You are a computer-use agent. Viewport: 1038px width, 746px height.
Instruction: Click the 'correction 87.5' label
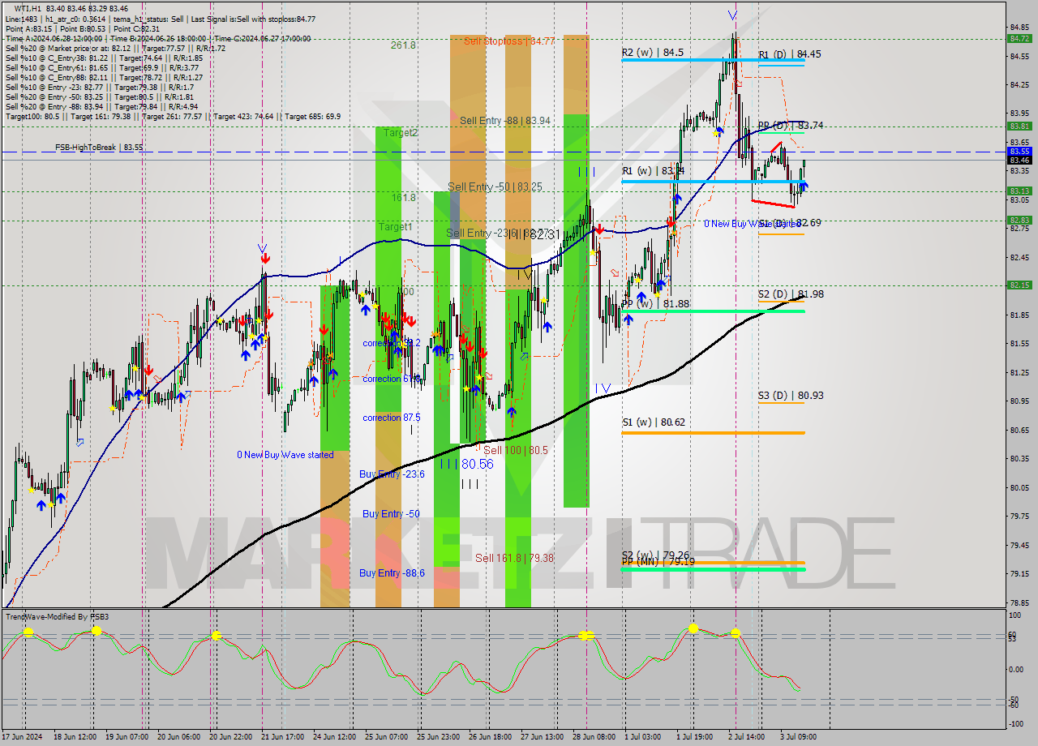(x=392, y=418)
